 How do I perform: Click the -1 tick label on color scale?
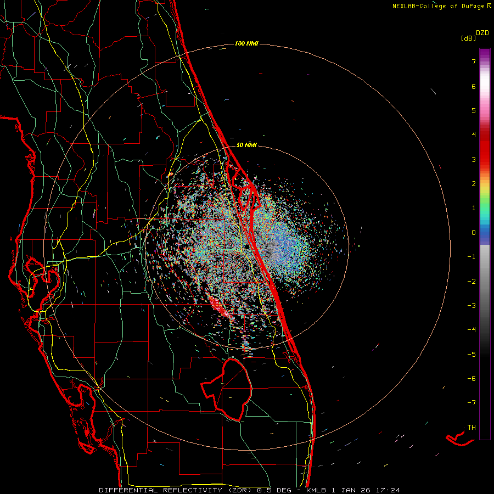[x=471, y=257]
